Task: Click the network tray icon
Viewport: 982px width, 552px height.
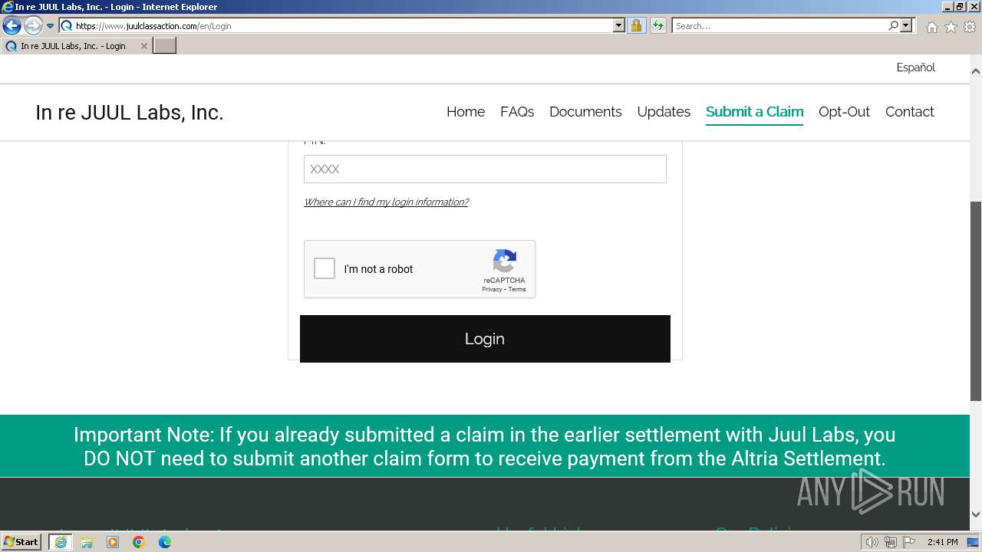Action: pos(891,542)
